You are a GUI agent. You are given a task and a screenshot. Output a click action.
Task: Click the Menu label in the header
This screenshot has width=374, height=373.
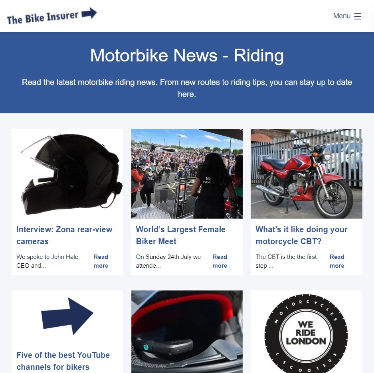coord(342,16)
